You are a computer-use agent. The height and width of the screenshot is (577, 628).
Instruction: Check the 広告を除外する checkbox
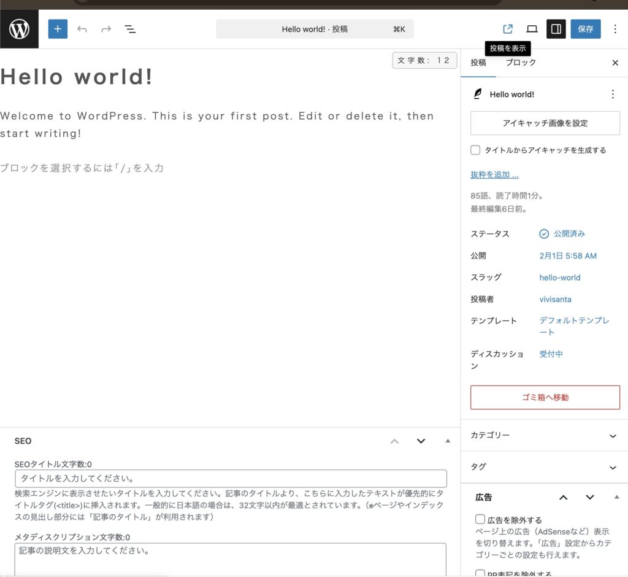coord(480,519)
